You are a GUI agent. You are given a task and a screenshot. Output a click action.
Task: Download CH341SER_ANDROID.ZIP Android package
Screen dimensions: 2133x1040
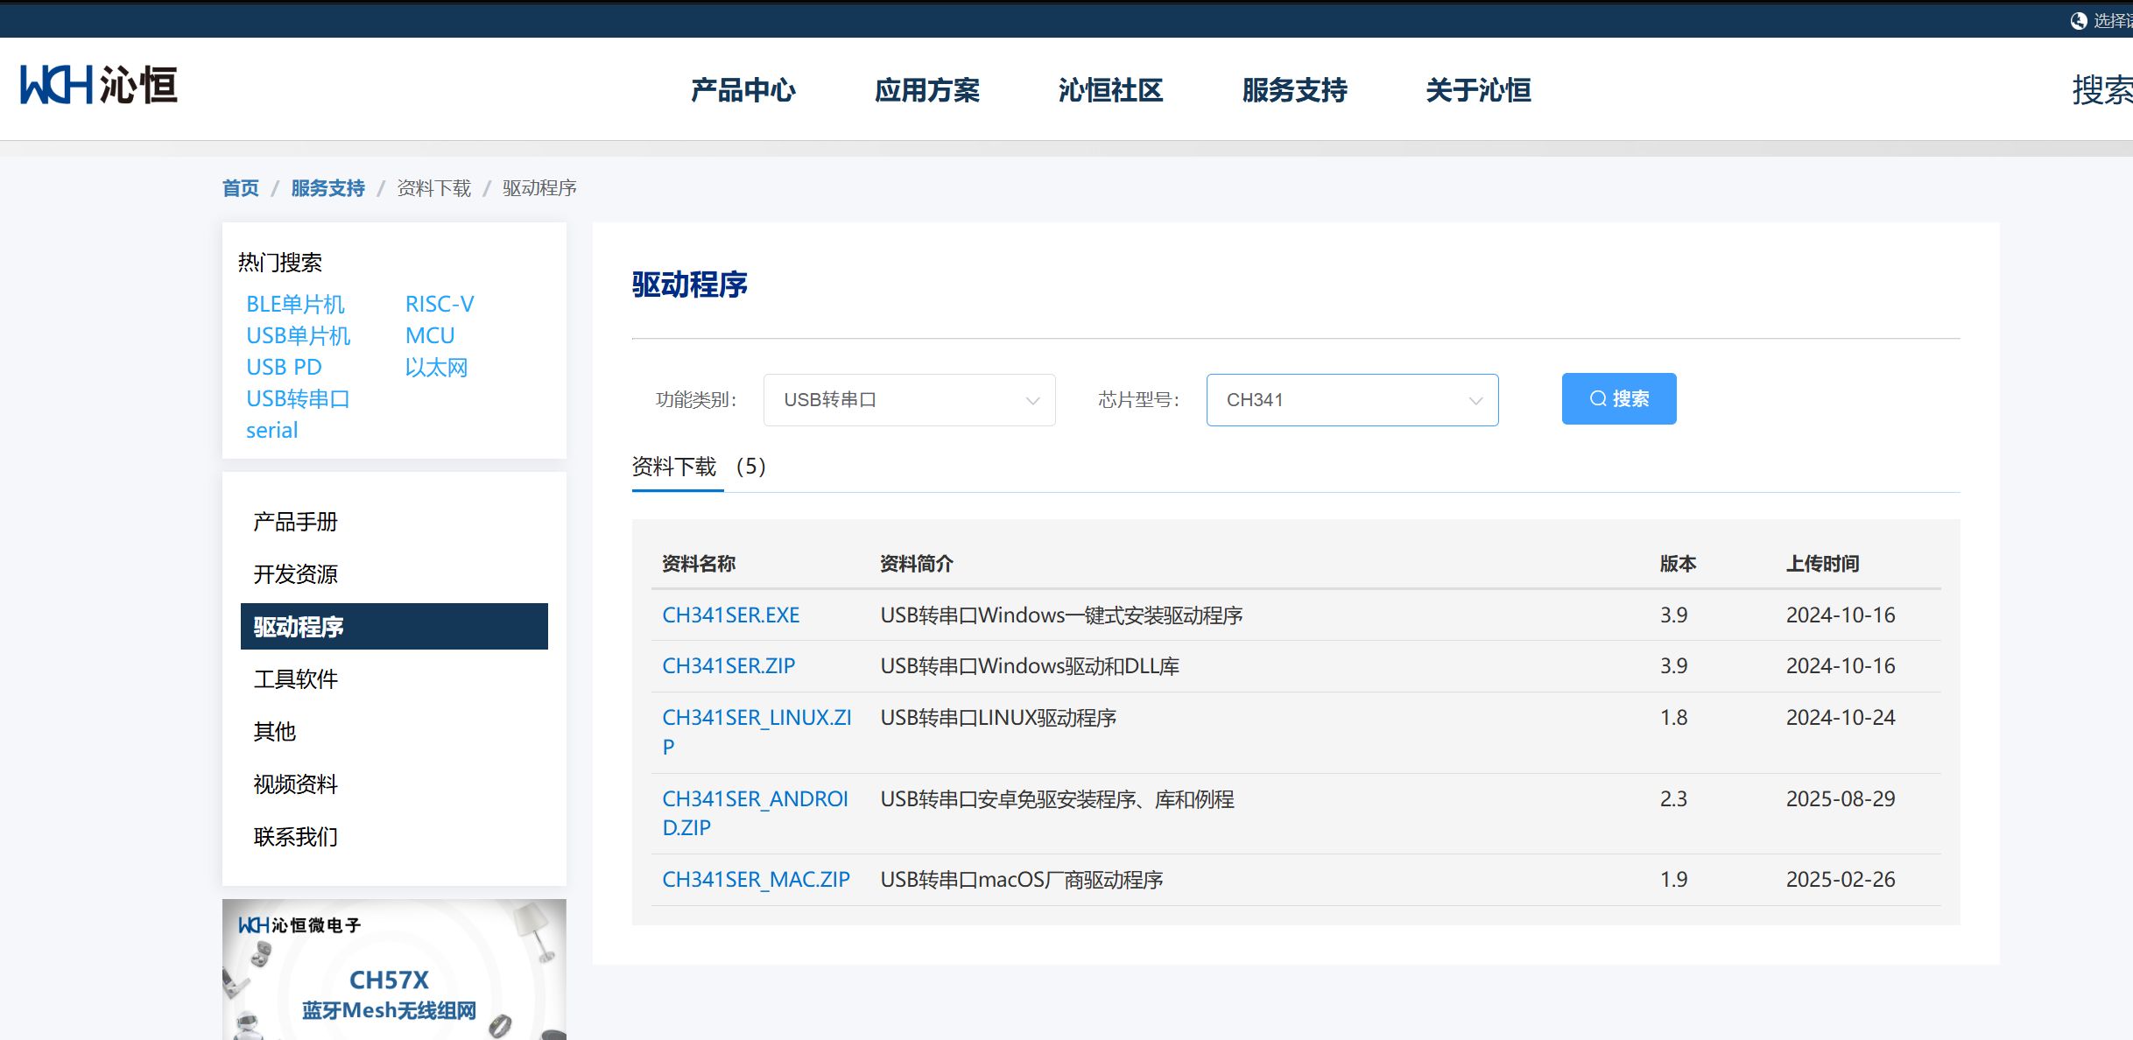click(x=756, y=799)
